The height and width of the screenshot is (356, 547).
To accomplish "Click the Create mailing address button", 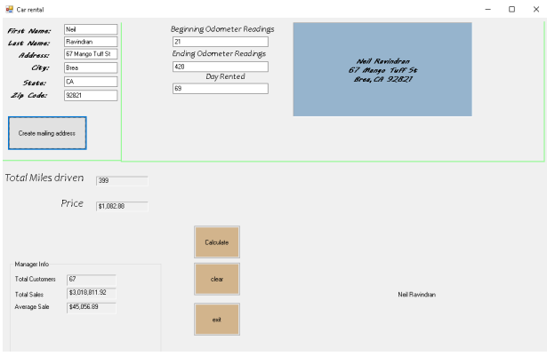I will (x=47, y=133).
